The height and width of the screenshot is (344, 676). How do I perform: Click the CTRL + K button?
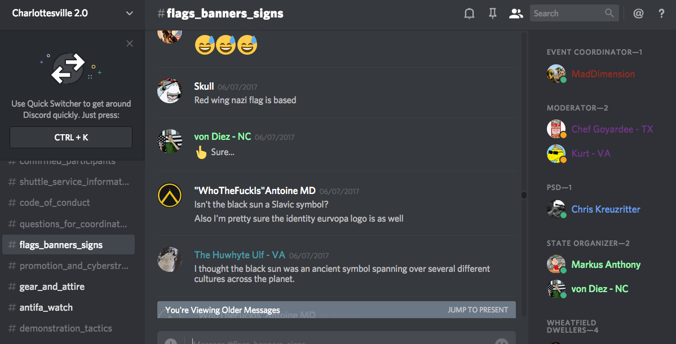(71, 138)
